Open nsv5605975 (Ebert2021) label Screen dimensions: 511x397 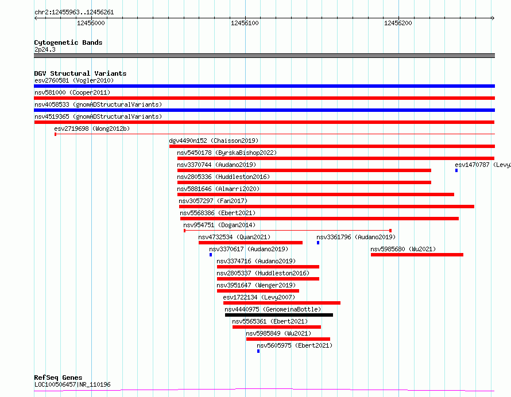click(x=295, y=345)
